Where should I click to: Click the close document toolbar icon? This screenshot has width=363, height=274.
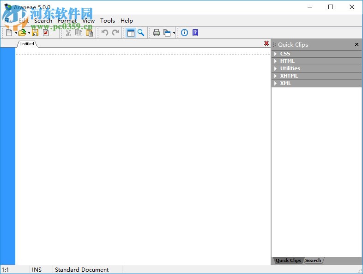46,33
